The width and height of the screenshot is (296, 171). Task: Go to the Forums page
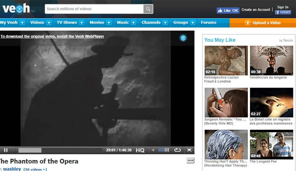[208, 22]
